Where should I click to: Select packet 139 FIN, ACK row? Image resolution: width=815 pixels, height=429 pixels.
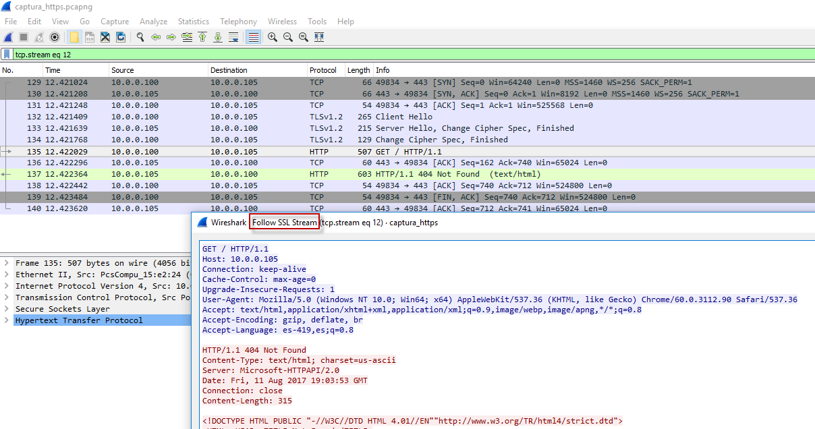tap(407, 197)
